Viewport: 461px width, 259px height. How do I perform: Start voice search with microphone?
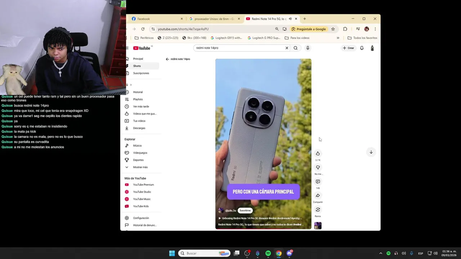tap(308, 48)
